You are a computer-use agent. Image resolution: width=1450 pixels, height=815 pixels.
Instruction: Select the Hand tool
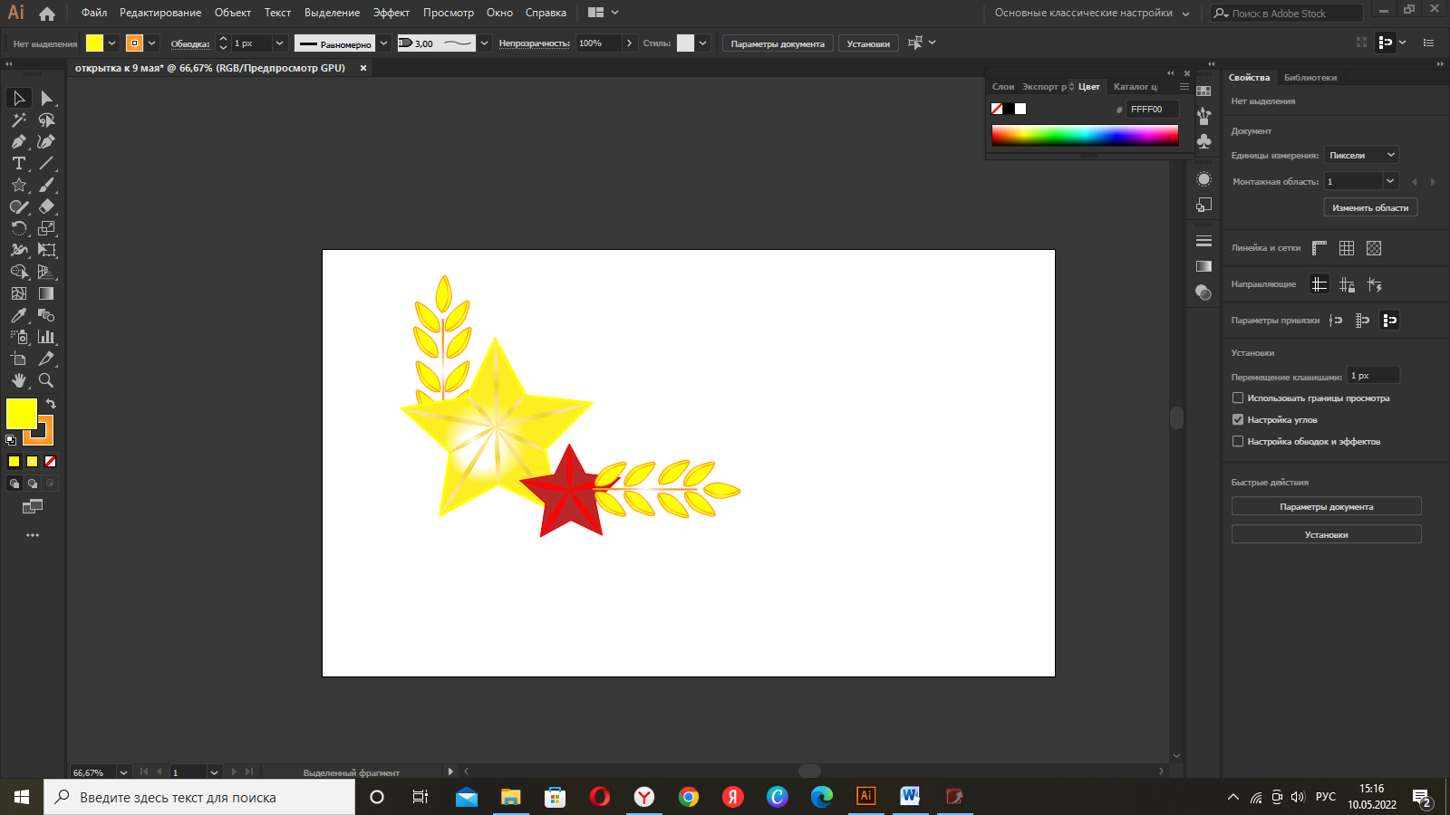point(18,380)
